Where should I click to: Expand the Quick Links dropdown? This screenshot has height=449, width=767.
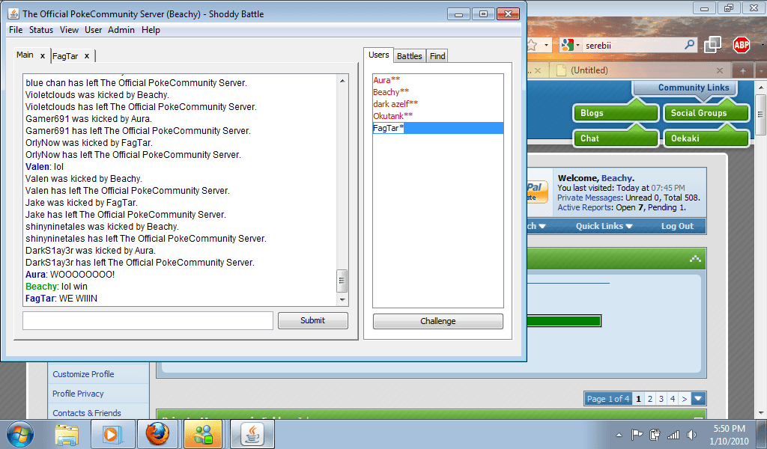pos(604,226)
